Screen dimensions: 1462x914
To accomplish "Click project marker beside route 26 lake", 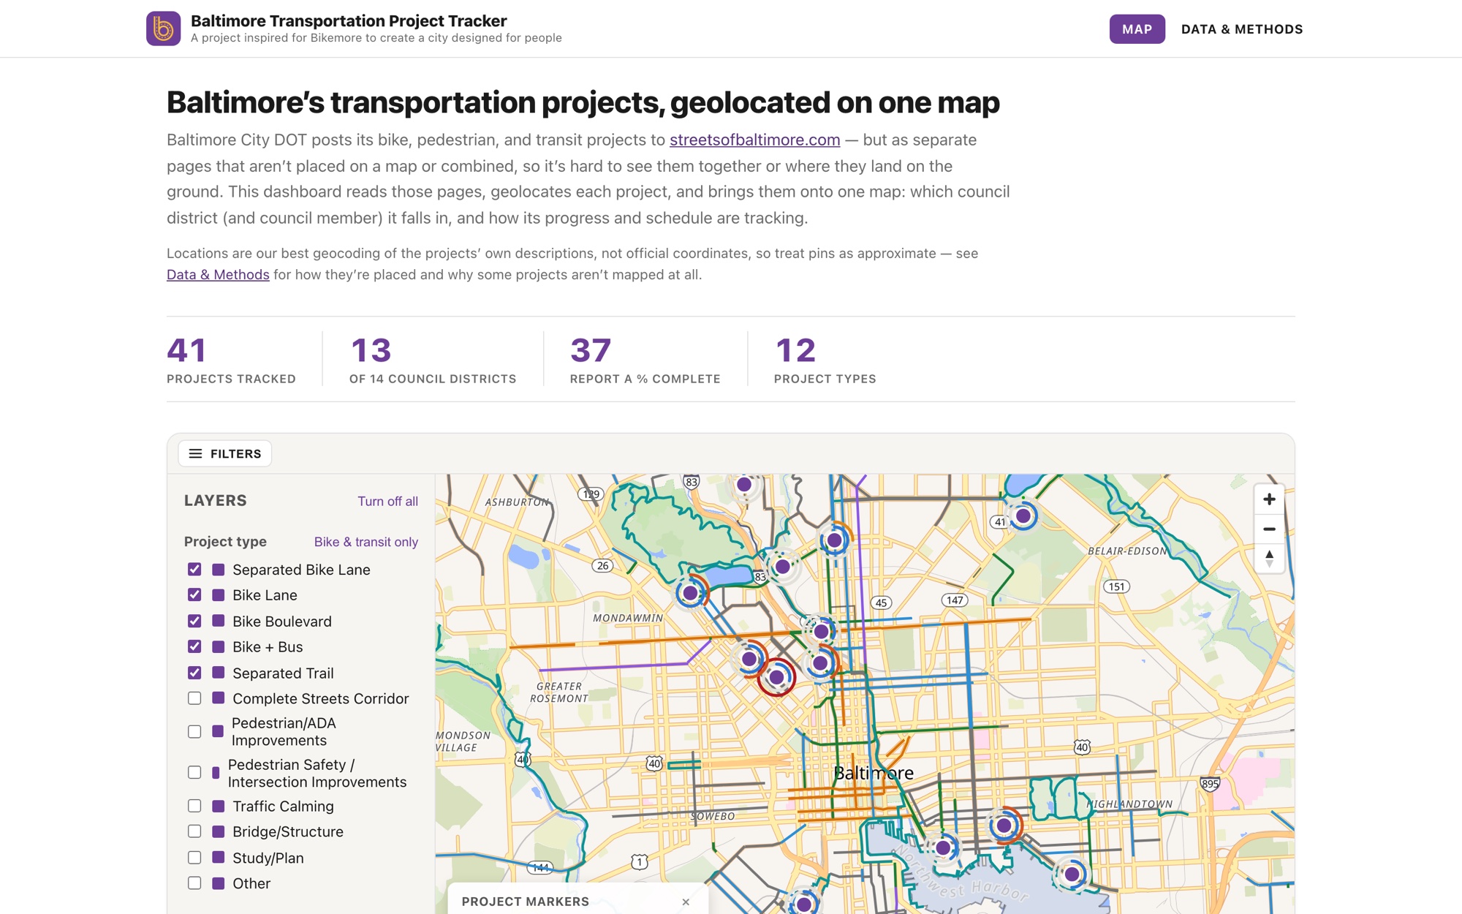I will coord(690,593).
